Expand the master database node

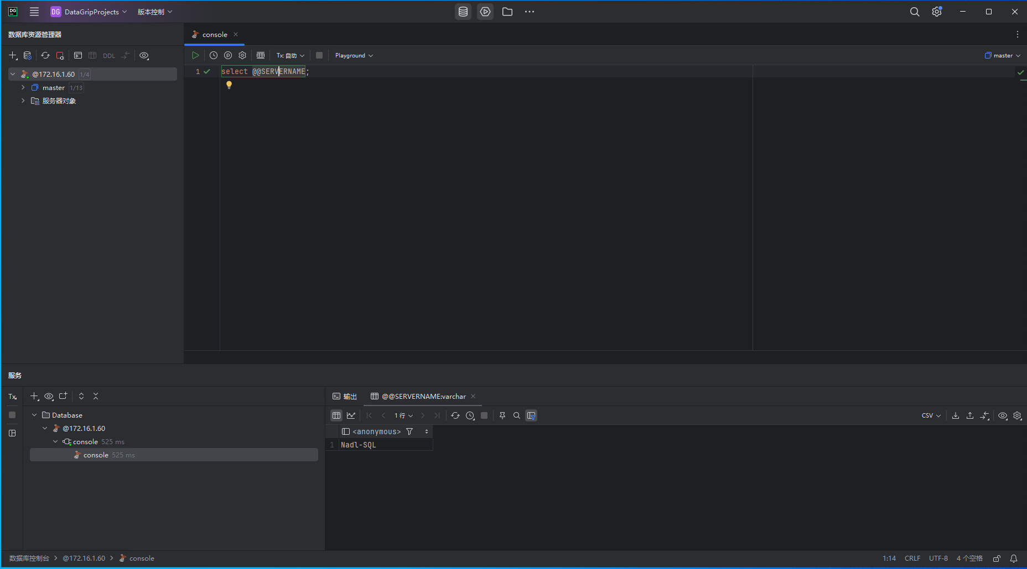click(23, 87)
